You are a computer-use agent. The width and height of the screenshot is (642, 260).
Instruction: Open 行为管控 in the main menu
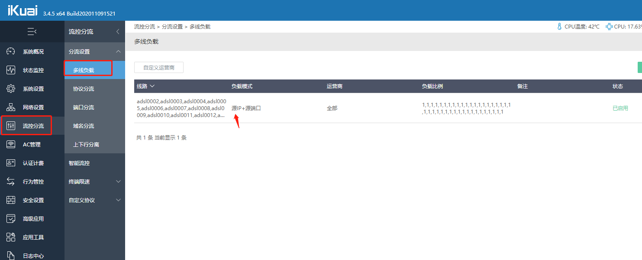click(33, 181)
